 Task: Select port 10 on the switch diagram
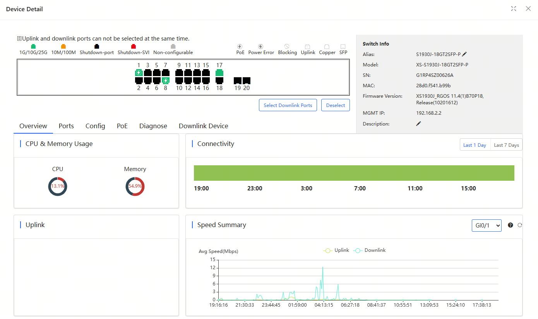pos(179,80)
